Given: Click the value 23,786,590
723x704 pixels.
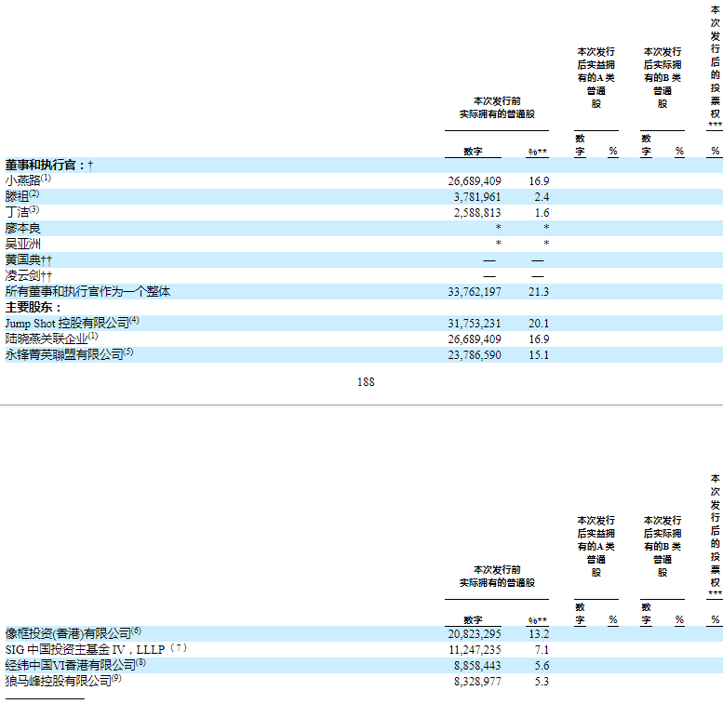Looking at the screenshot, I should (475, 355).
